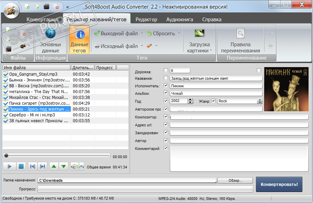Sort by the Имя файла column header
Image resolution: width=313 pixels, height=203 pixels.
(37, 67)
